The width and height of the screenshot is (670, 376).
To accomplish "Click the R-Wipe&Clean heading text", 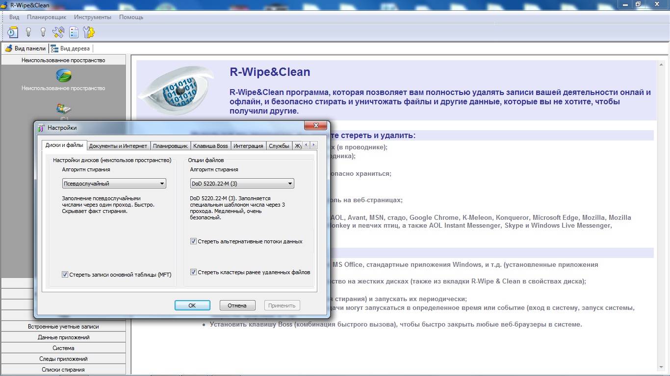I will tap(270, 72).
